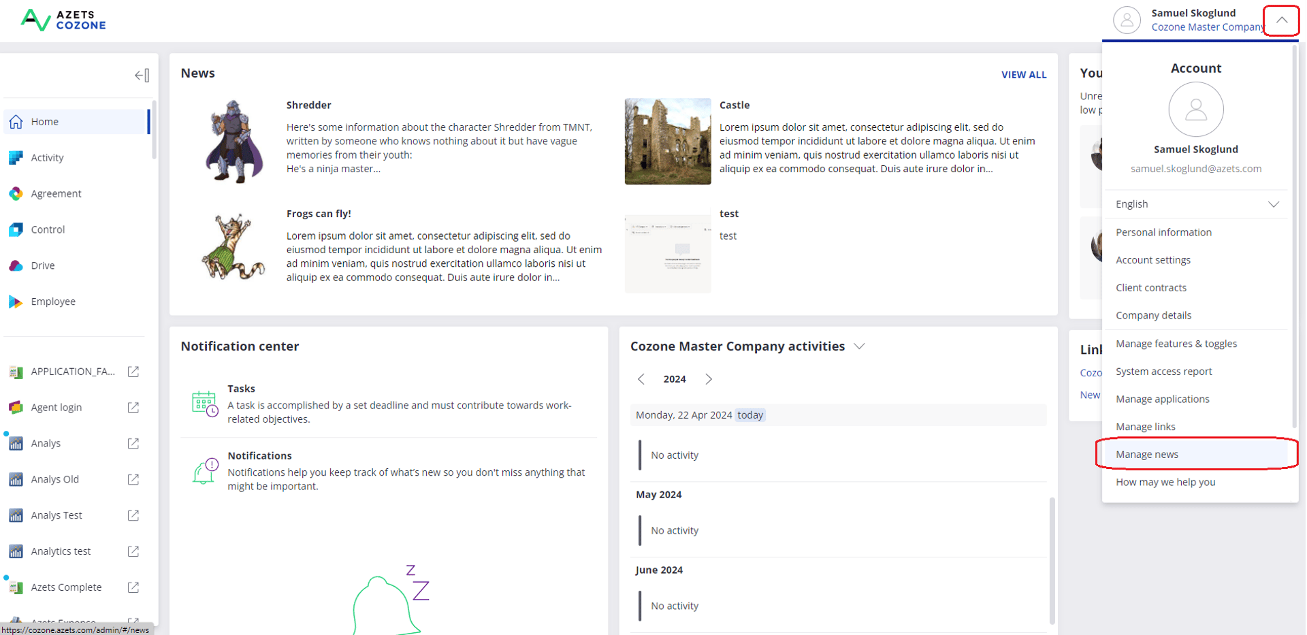
Task: Click the Shredder character thumbnail
Action: (234, 142)
